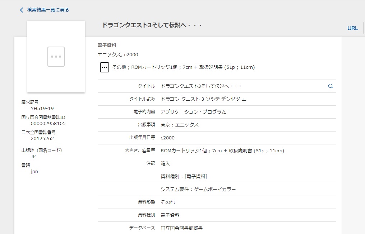
Task: Click the 出版地（国名コード） label
Action: (42, 150)
